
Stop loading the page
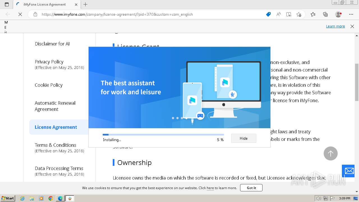[x=20, y=14]
